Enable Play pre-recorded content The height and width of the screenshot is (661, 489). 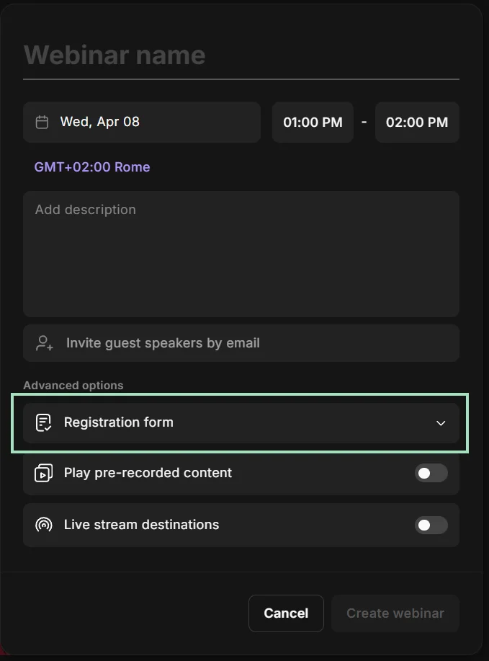point(431,473)
